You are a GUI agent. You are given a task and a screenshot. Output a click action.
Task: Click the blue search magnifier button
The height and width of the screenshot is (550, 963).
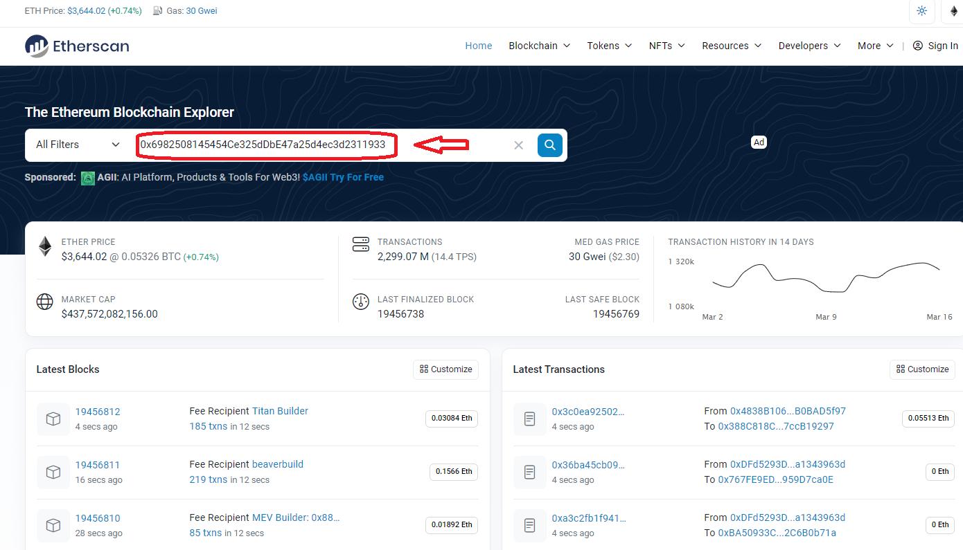[550, 145]
